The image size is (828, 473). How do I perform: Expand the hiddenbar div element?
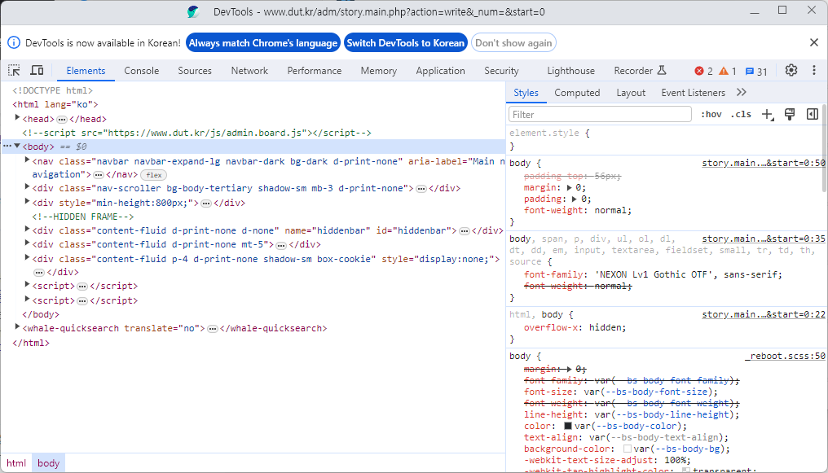(x=27, y=230)
